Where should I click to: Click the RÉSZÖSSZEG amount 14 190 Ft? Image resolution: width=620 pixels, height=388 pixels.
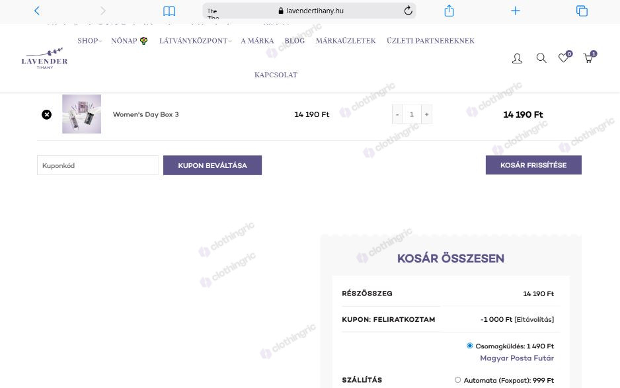click(538, 294)
